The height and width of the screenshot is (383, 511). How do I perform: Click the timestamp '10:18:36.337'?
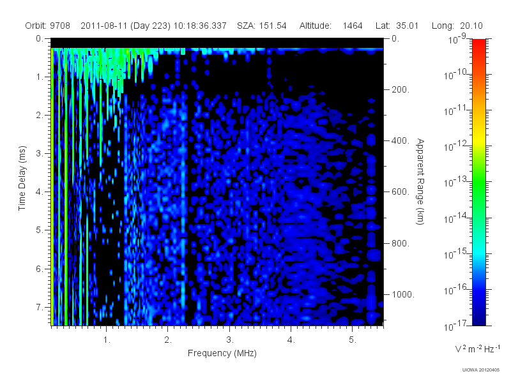(200, 26)
